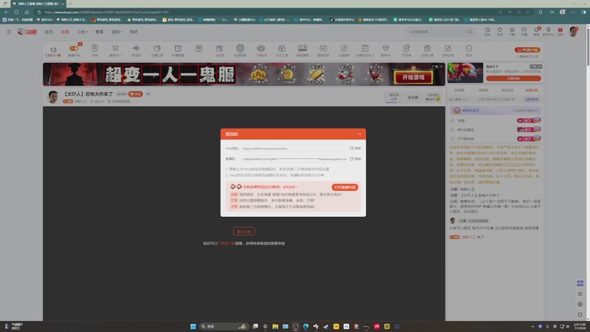Screen dimensions: 590x332
Task: Click the orange button on the side ad
Action: [513, 78]
